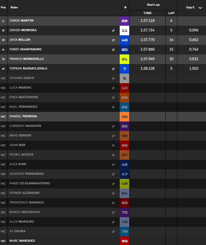Select Marc Marquez's rider name

point(22,241)
